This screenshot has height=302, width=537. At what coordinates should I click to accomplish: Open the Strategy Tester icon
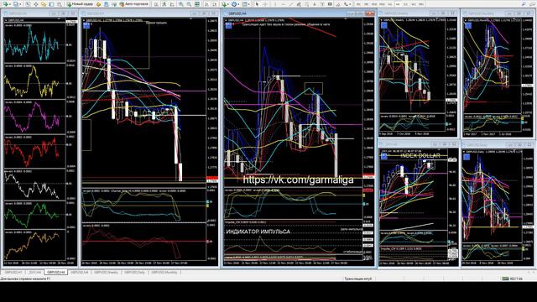[60, 4]
